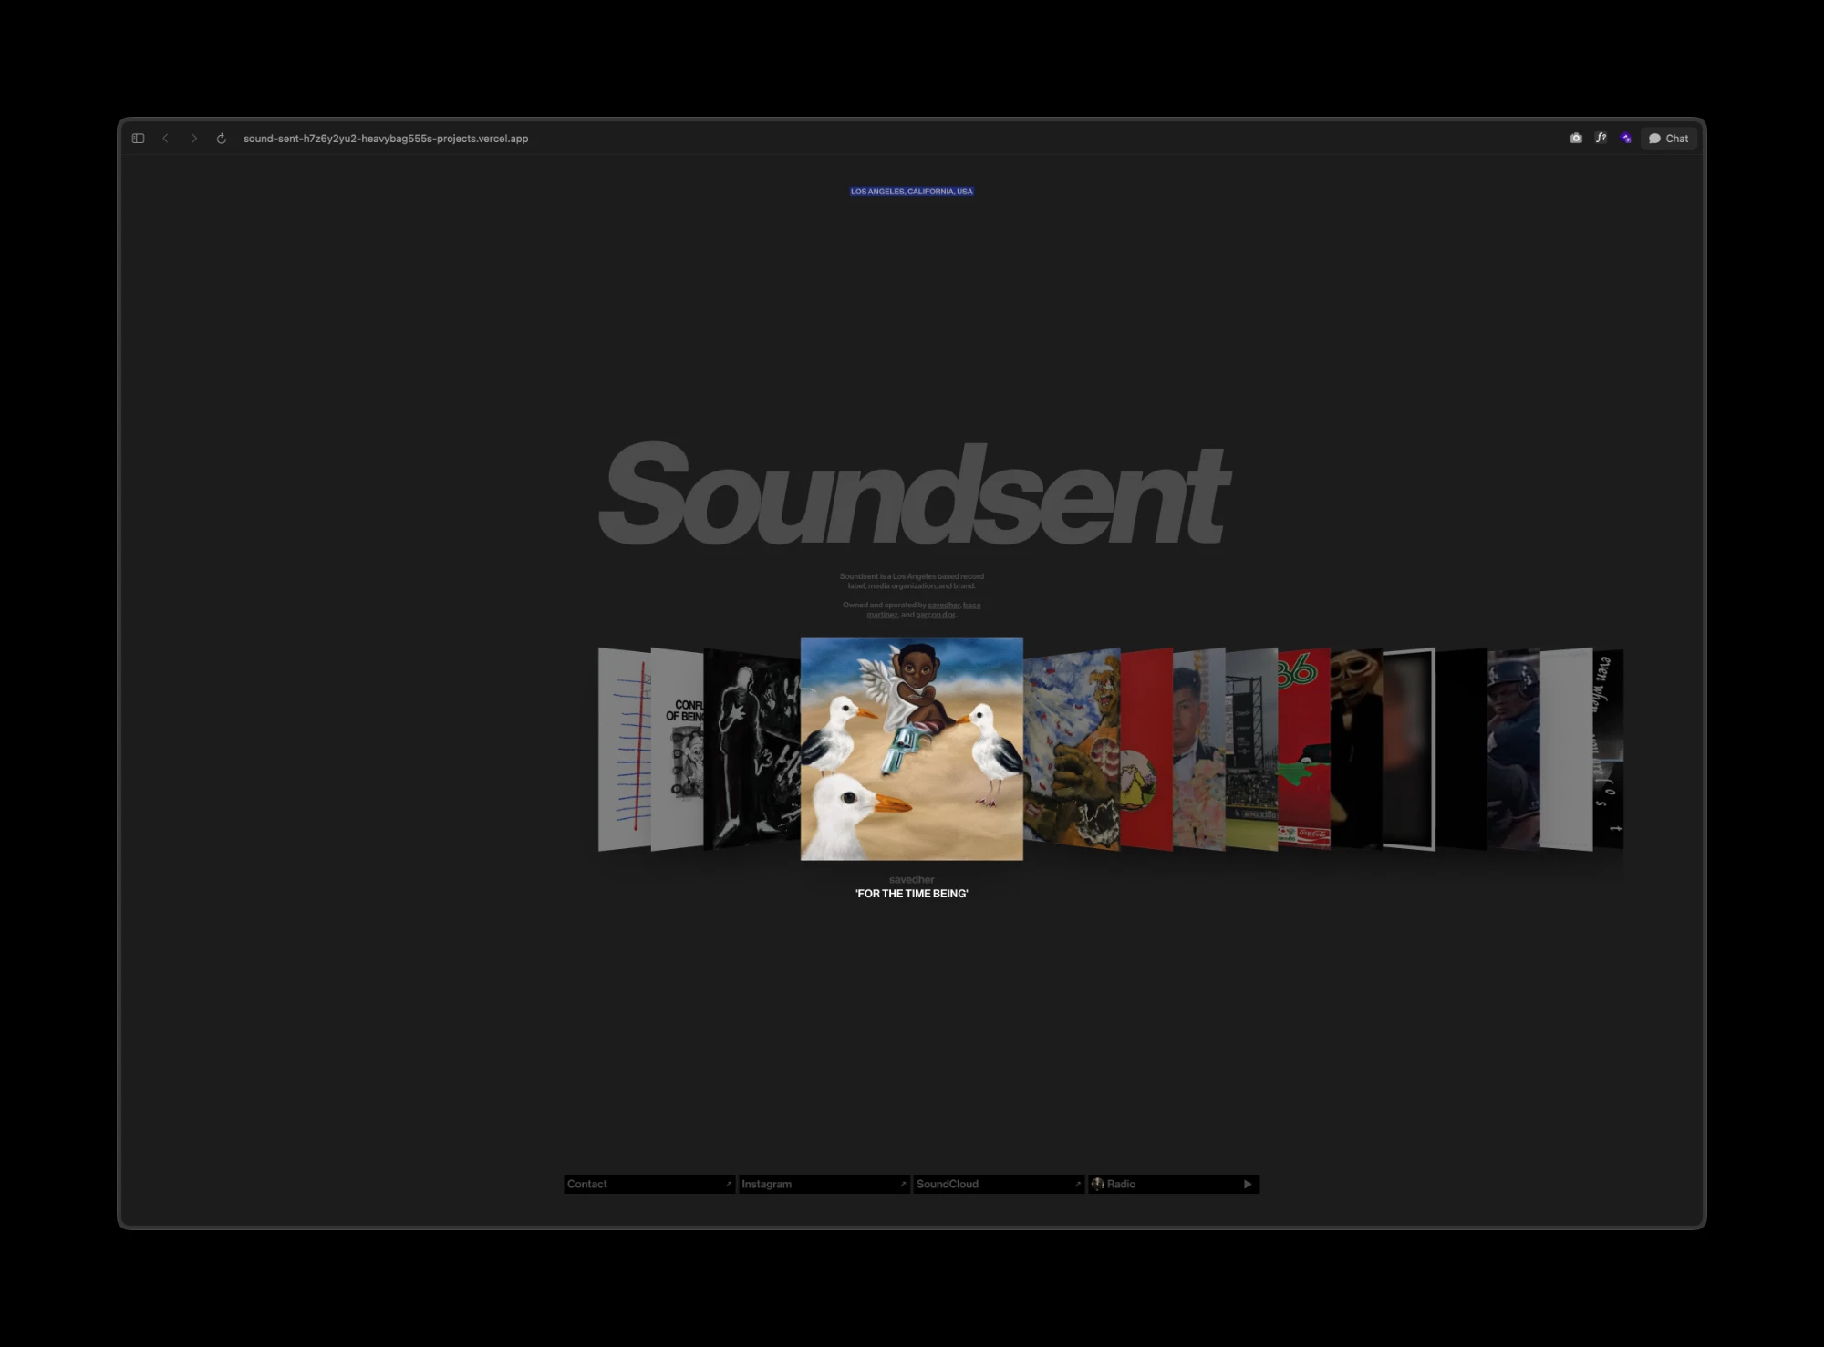Go forward with the right arrow
Screen dimensions: 1824x1347
tap(193, 139)
